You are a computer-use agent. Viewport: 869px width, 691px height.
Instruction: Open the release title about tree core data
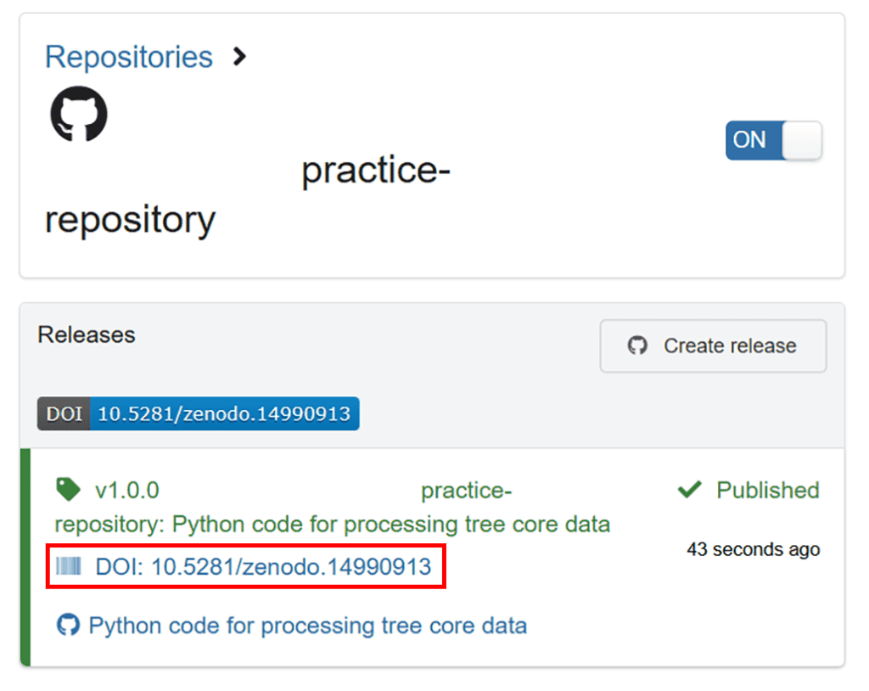(333, 508)
